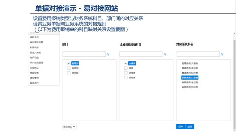Check the 餐费 expense checkbox

coord(126,68)
